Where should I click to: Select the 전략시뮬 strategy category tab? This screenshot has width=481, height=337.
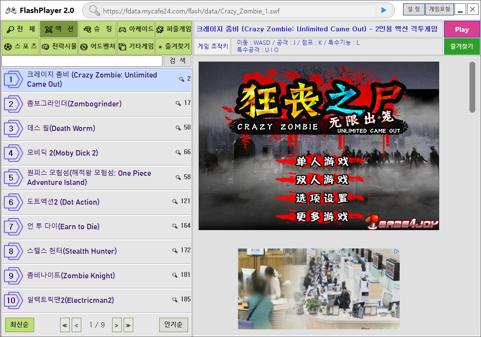tap(59, 46)
